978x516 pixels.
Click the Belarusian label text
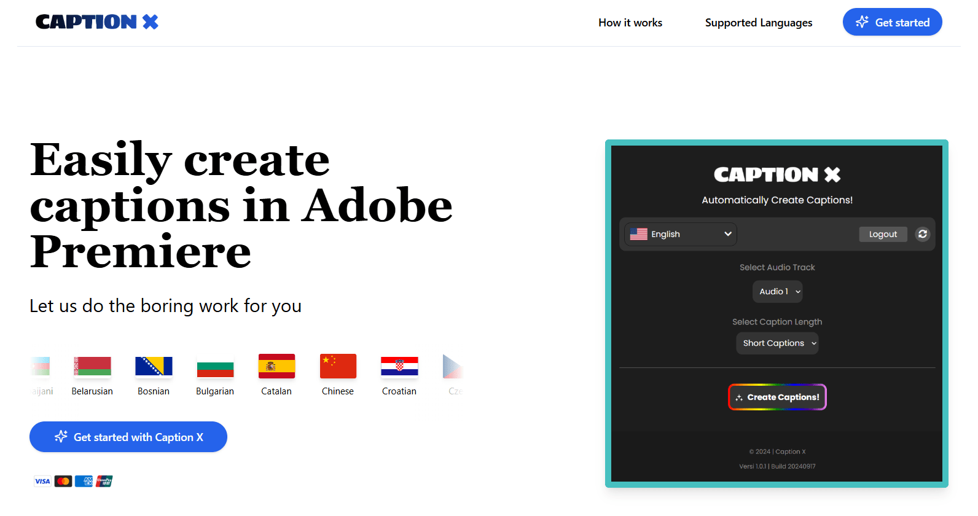pyautogui.click(x=92, y=391)
